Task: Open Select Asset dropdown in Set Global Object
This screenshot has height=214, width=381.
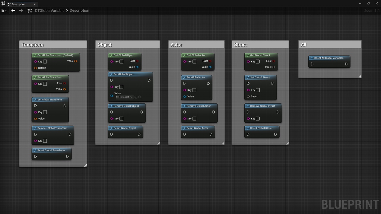Action: [124, 97]
